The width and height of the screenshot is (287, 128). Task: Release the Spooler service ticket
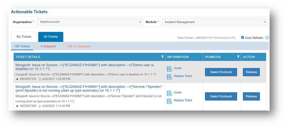[x=251, y=96]
